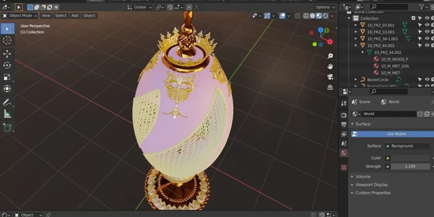Open the Texture properties tab
434x217 pixels.
(x=344, y=167)
